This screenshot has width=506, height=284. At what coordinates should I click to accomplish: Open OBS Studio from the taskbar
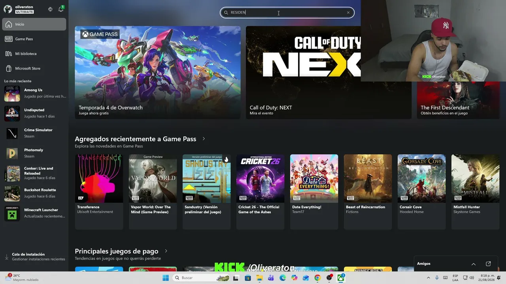[x=329, y=278]
